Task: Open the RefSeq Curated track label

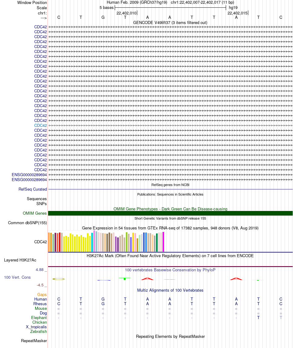Action: coord(33,189)
